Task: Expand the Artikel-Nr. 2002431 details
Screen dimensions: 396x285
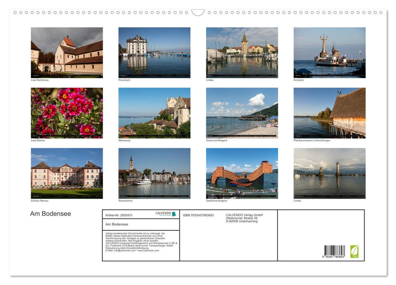Action: point(118,215)
